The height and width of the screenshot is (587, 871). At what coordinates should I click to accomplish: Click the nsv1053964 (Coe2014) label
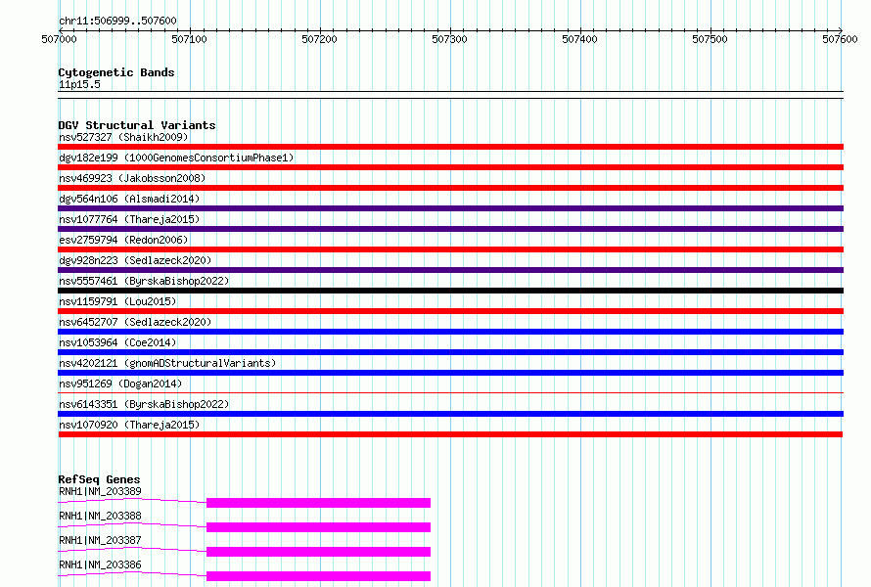pos(117,342)
